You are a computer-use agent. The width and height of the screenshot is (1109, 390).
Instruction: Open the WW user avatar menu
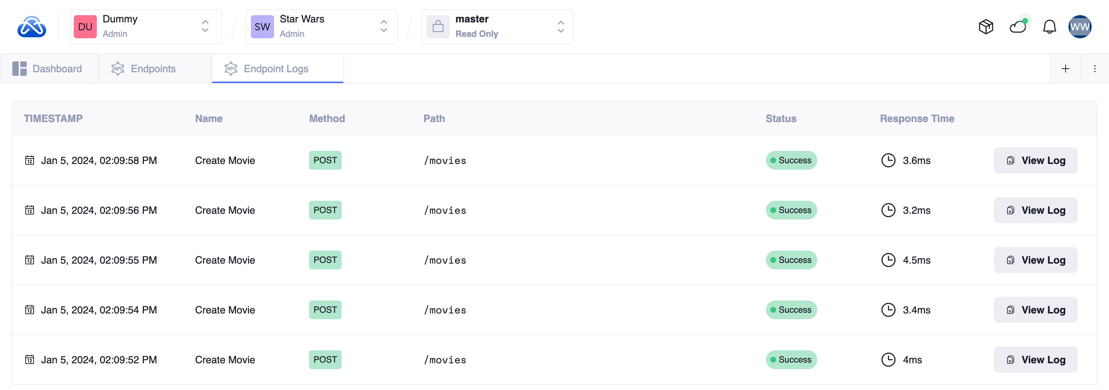tap(1079, 27)
